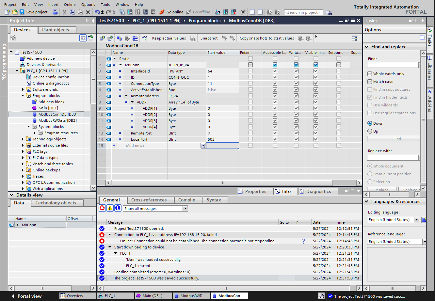The width and height of the screenshot is (435, 301).
Task: Click the Start CPU icon
Action: tap(226, 12)
